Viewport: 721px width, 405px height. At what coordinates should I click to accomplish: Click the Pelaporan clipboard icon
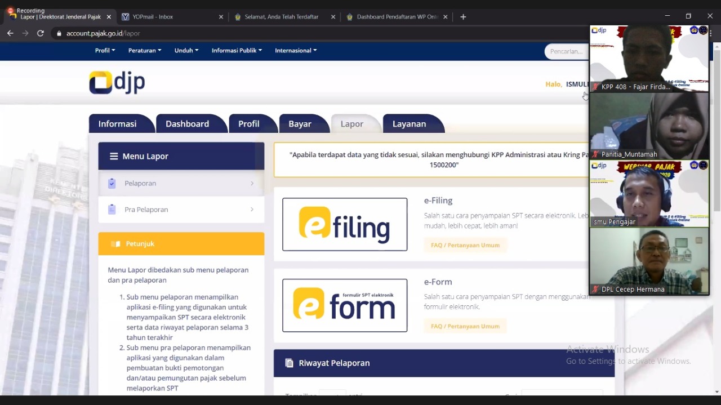click(x=112, y=183)
